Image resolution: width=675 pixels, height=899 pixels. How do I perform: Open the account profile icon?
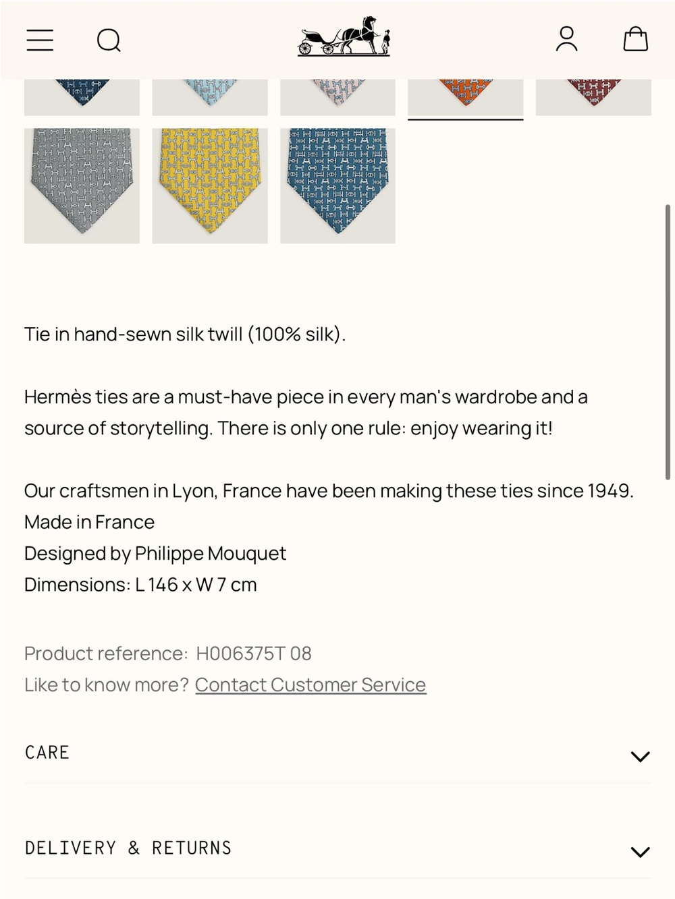[567, 39]
